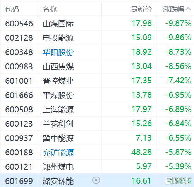Select stock code 000937
The height and width of the screenshot is (187, 194).
tap(19, 138)
